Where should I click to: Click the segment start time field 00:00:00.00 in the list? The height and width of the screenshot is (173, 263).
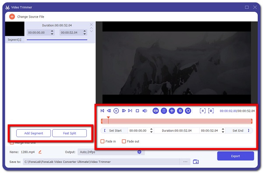point(41,32)
